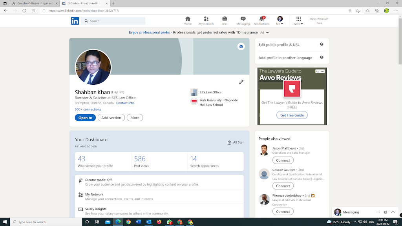Viewport: 402px width, 226px height.
Task: Click into the LinkedIn Search field
Action: pos(113,21)
